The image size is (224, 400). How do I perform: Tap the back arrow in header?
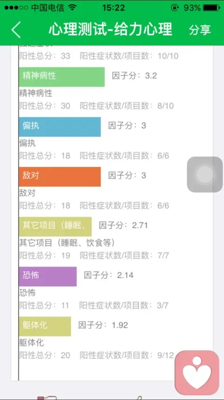click(x=16, y=29)
